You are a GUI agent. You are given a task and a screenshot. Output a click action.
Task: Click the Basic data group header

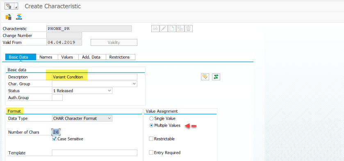point(17,70)
